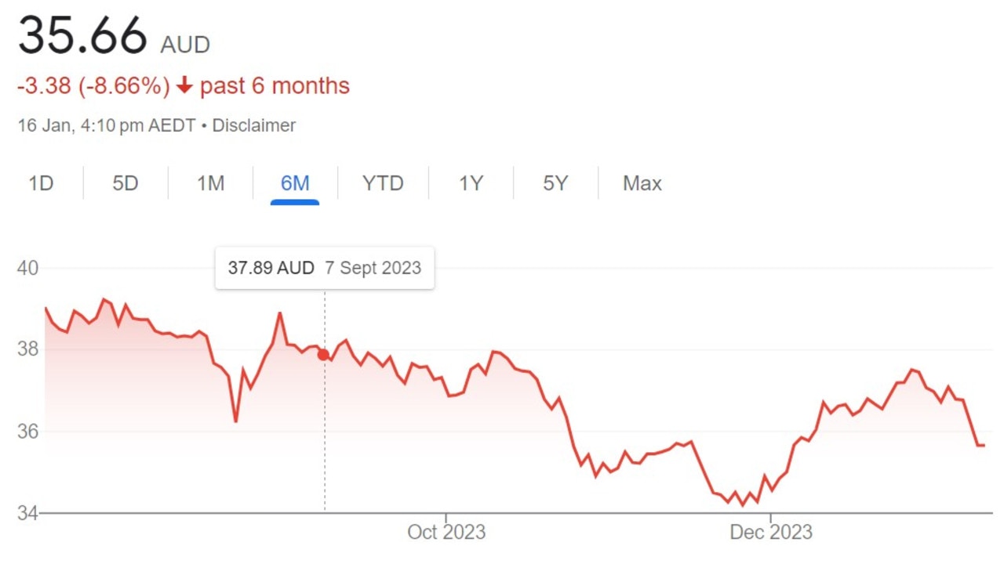Image resolution: width=1004 pixels, height=564 pixels.
Task: Open the 1M chart range
Action: [210, 183]
